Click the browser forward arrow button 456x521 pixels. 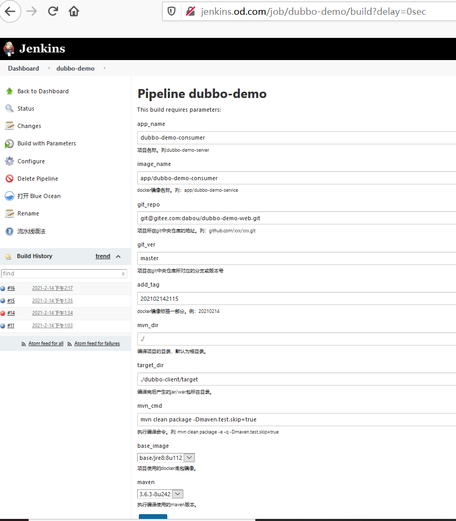point(32,11)
